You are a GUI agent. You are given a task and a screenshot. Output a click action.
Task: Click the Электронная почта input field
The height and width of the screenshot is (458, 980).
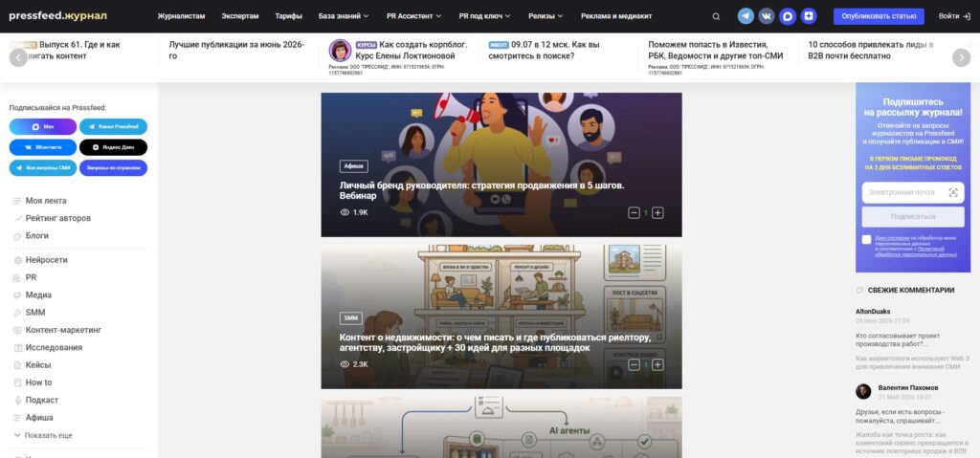tap(912, 192)
